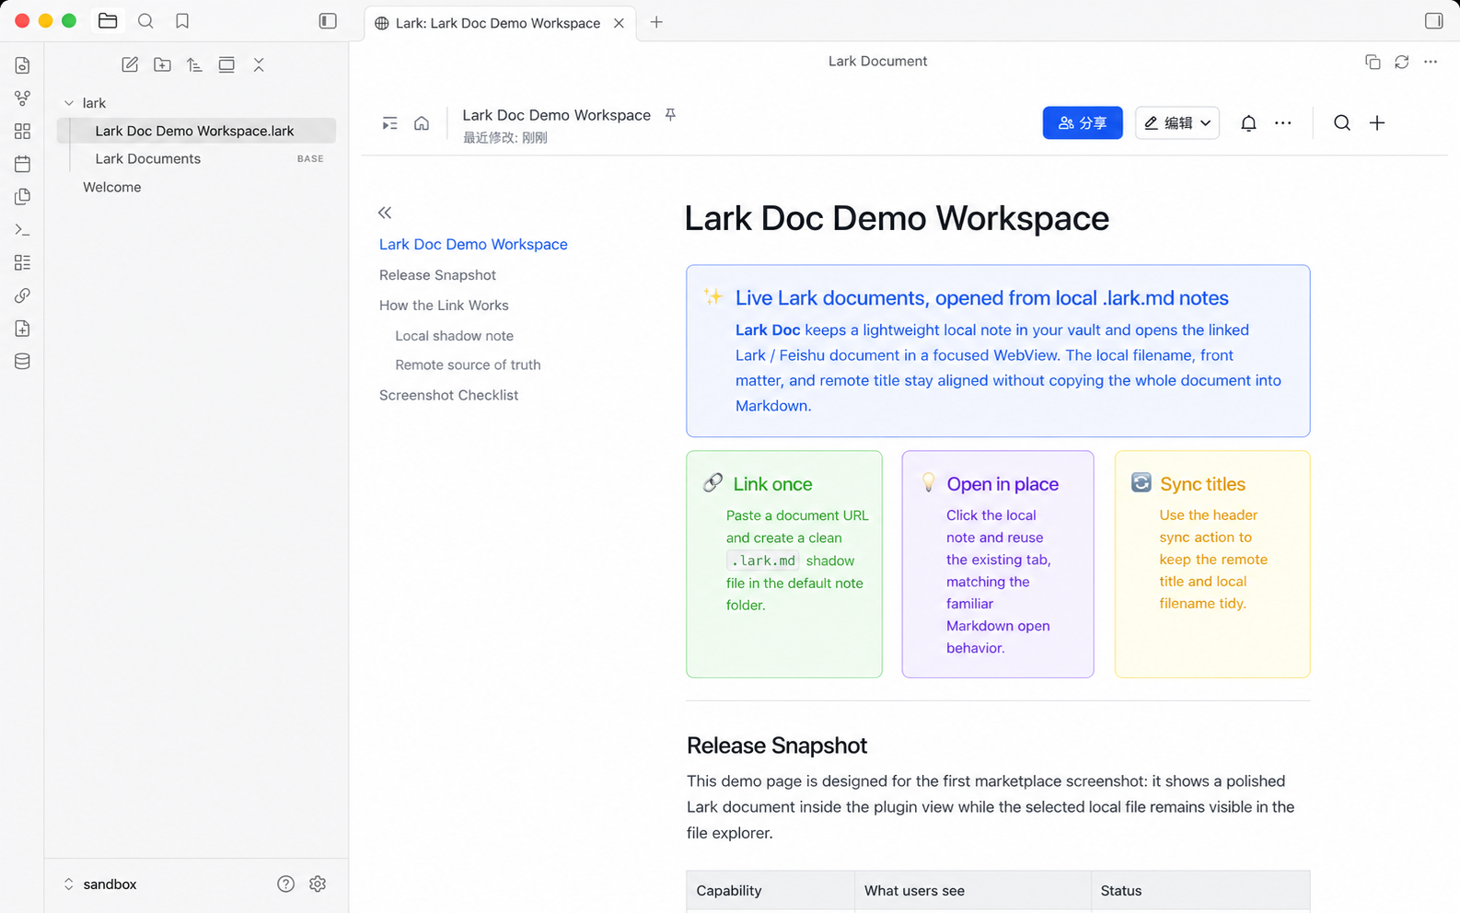Jump to Remote source of truth entry
This screenshot has width=1460, height=913.
pos(468,365)
